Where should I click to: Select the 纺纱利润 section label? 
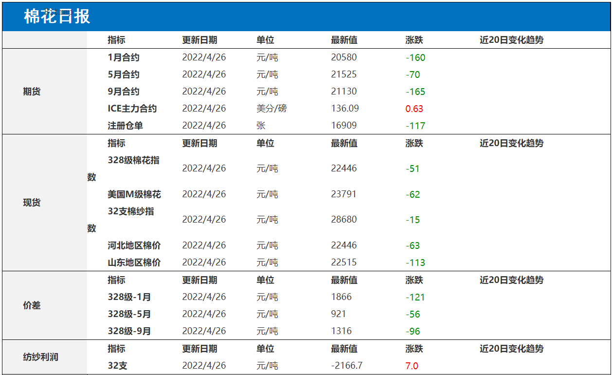pos(40,357)
